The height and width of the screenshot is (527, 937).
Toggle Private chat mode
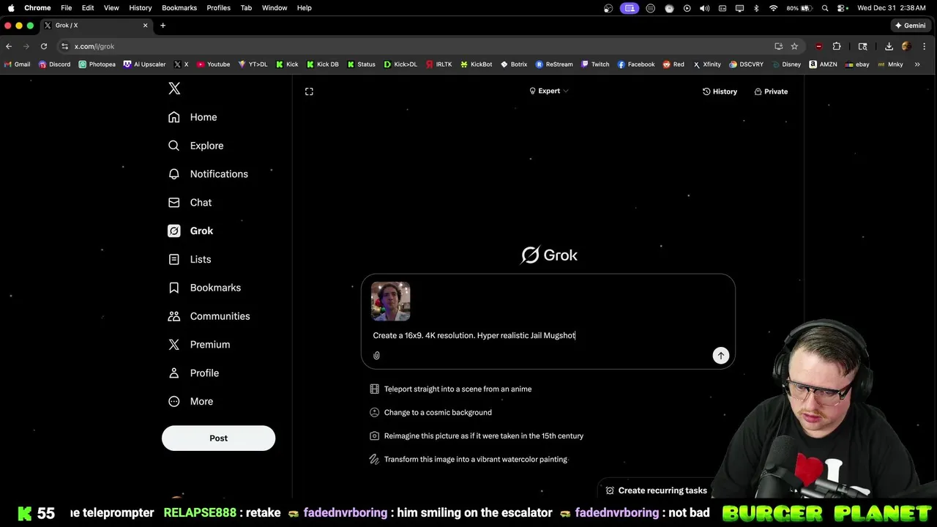tap(771, 91)
